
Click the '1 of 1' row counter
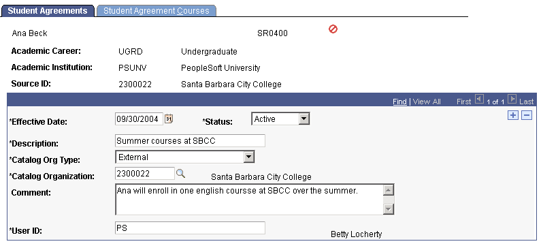(x=495, y=102)
